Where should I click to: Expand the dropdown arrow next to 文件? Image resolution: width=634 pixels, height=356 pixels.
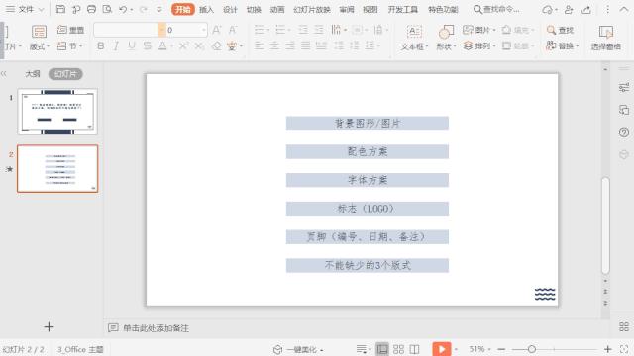point(41,9)
